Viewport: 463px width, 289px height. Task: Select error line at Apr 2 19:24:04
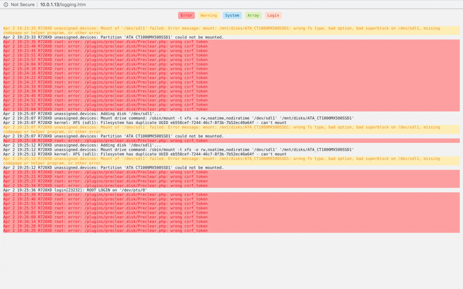tap(231, 64)
